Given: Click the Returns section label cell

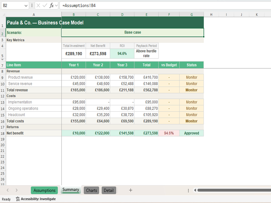Looking at the screenshot, I should 34,127.
